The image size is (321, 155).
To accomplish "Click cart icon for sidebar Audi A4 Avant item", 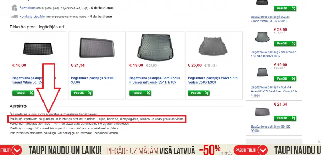I will (x=294, y=79).
